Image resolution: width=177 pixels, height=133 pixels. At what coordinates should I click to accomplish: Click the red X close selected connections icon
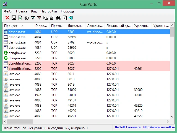[x=7, y=18]
